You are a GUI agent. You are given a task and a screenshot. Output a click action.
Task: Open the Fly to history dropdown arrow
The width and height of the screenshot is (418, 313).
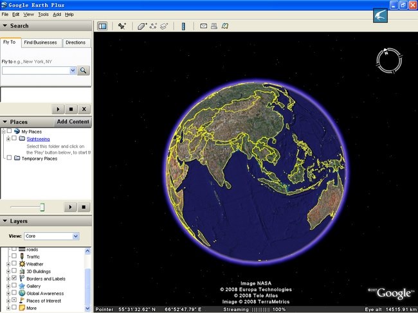pyautogui.click(x=73, y=70)
